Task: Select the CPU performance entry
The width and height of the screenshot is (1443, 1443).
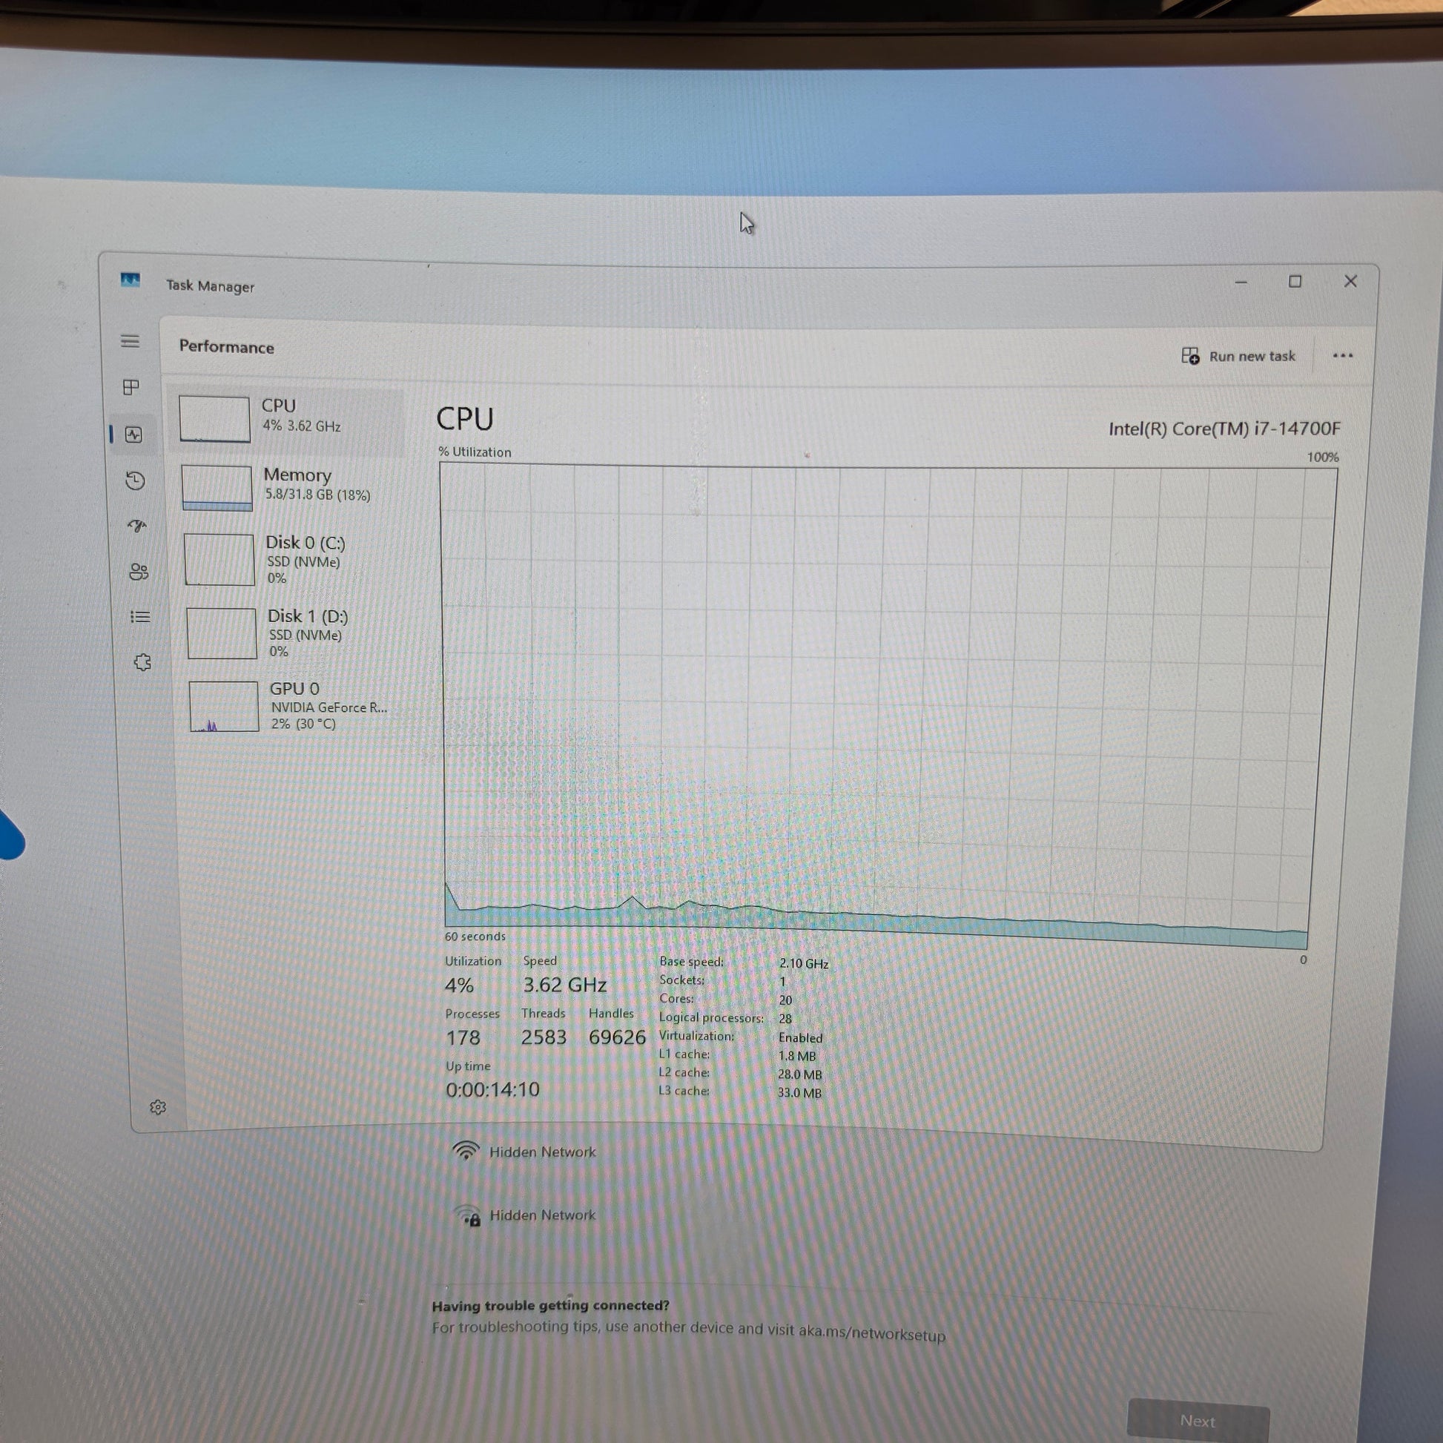Action: 288,418
